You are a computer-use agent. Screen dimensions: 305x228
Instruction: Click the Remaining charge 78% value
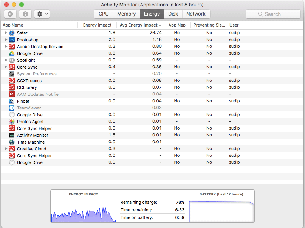point(180,202)
